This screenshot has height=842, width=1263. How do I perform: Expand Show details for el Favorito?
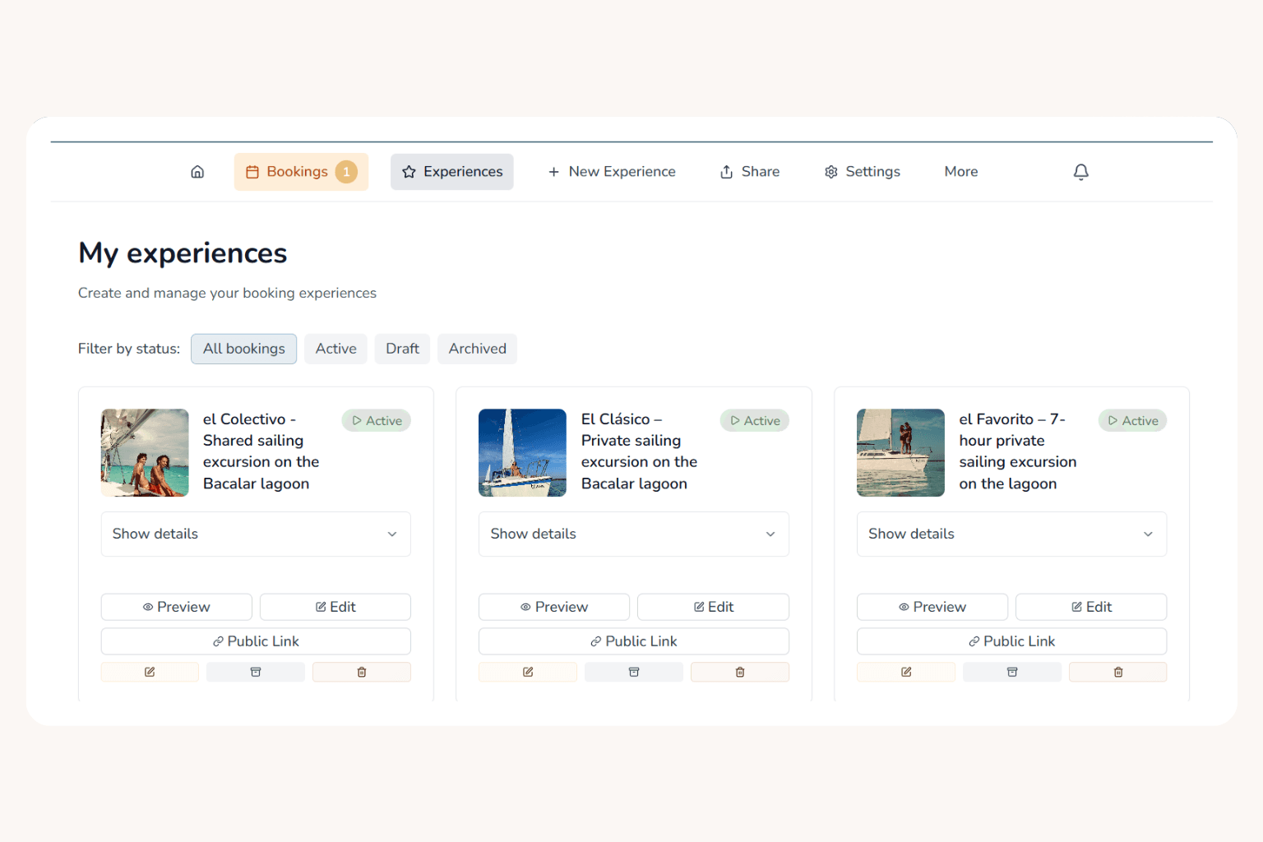pos(1011,534)
